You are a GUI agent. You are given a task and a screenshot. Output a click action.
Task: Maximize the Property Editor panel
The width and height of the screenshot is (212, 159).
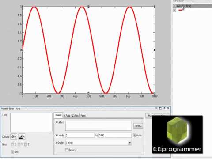coord(160,108)
